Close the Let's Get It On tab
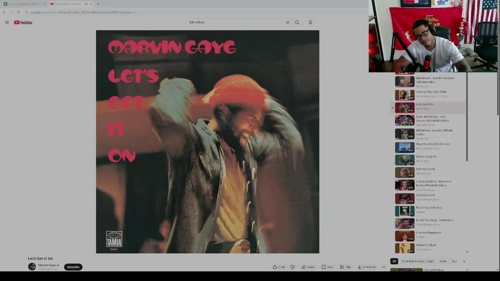500x281 pixels. click(91, 4)
